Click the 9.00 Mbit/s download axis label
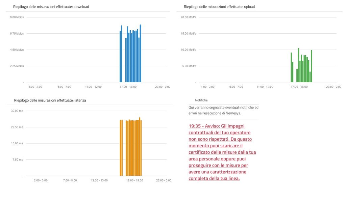The height and width of the screenshot is (205, 346). click(18, 17)
